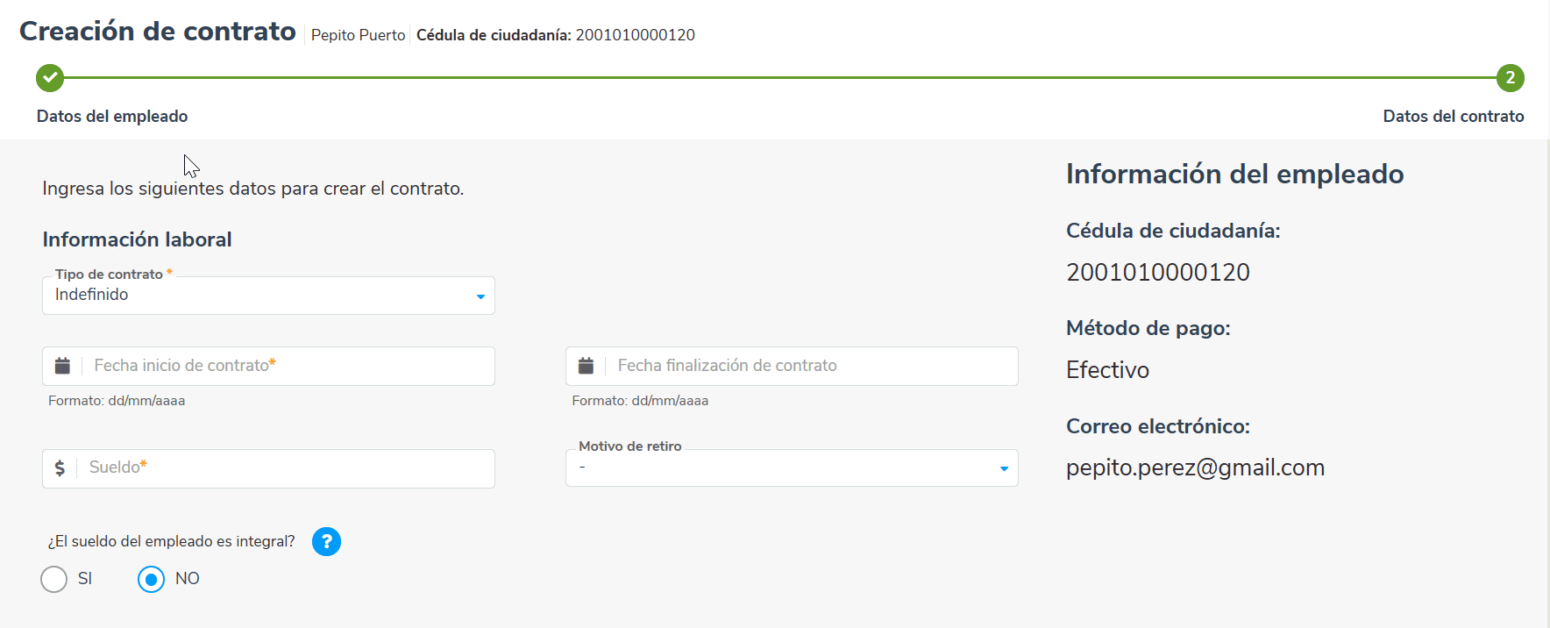
Task: Click the calendar icon for contract end date
Action: 586,366
